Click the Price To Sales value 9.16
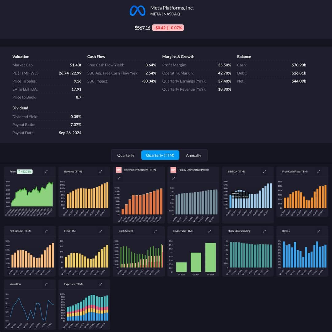 77,81
